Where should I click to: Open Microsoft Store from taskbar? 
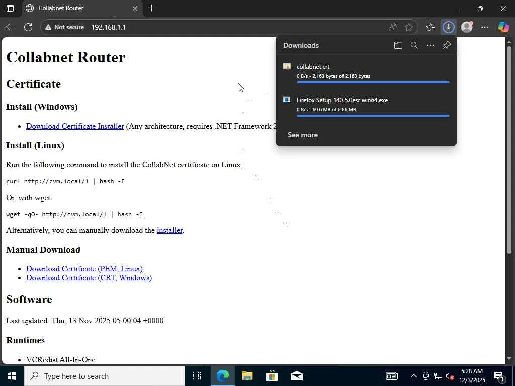coord(272,376)
